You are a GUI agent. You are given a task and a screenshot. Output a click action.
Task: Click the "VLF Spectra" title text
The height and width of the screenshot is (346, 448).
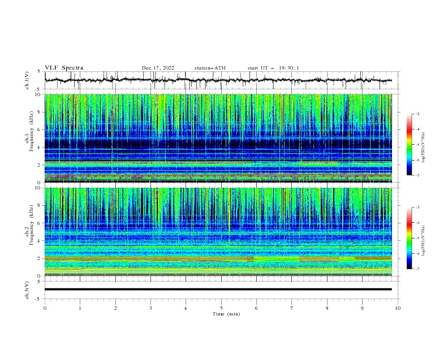pos(64,68)
